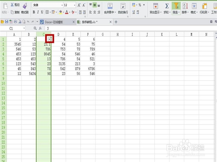The width and height of the screenshot is (217, 162).
Task: Click the formula bar input
Action: coord(130,29)
